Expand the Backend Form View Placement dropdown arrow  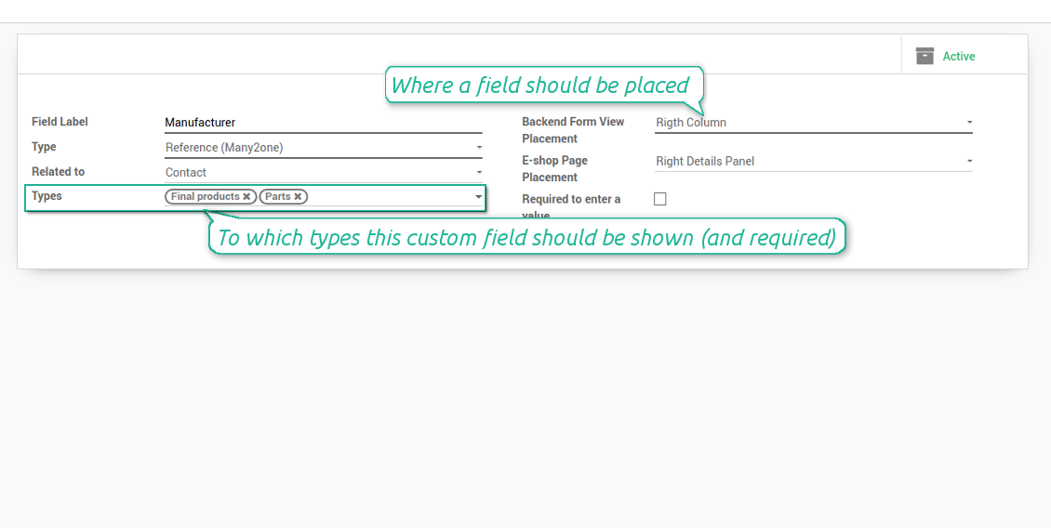click(969, 123)
